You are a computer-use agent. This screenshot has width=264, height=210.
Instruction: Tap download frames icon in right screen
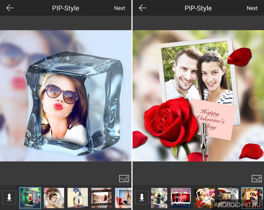(142, 197)
